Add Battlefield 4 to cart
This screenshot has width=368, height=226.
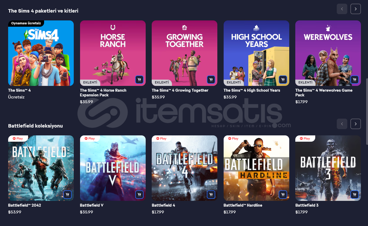click(x=211, y=195)
